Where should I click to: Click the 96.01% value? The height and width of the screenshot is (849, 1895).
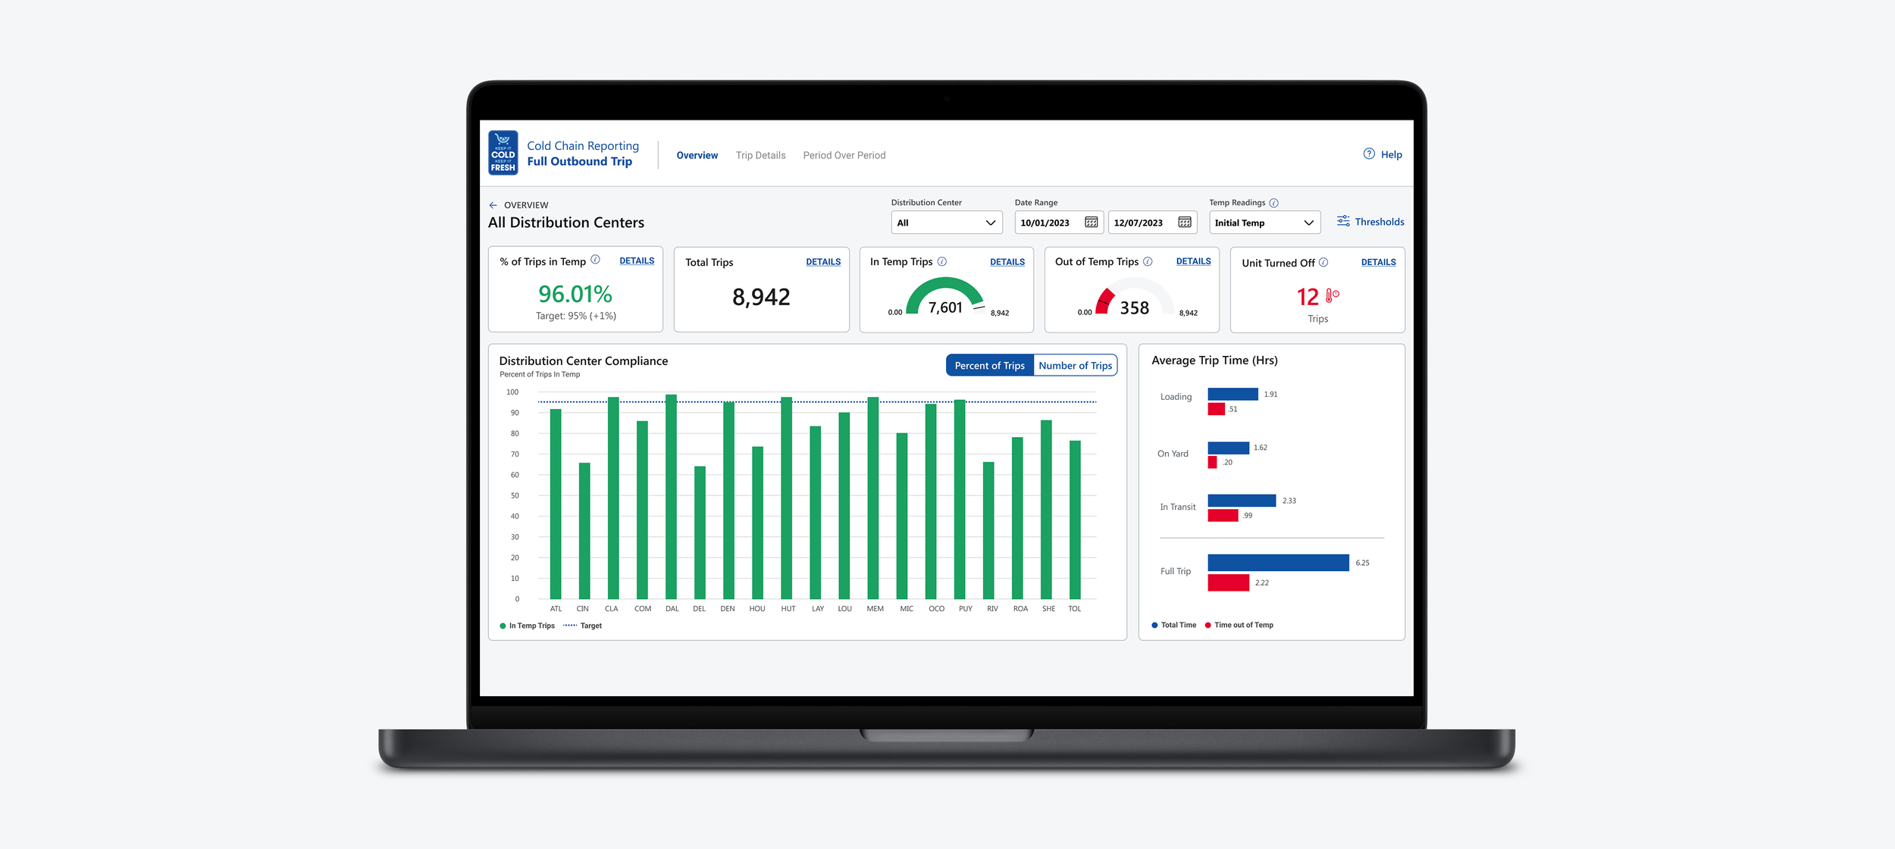575,294
